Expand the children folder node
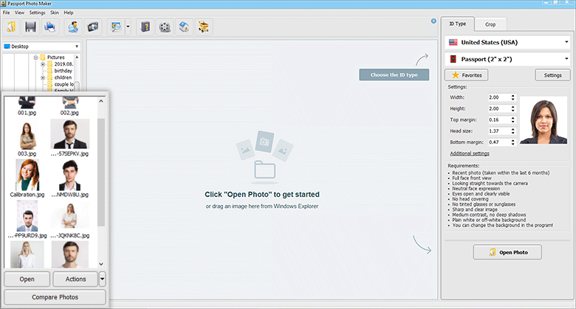Image resolution: width=576 pixels, height=309 pixels. coord(43,77)
